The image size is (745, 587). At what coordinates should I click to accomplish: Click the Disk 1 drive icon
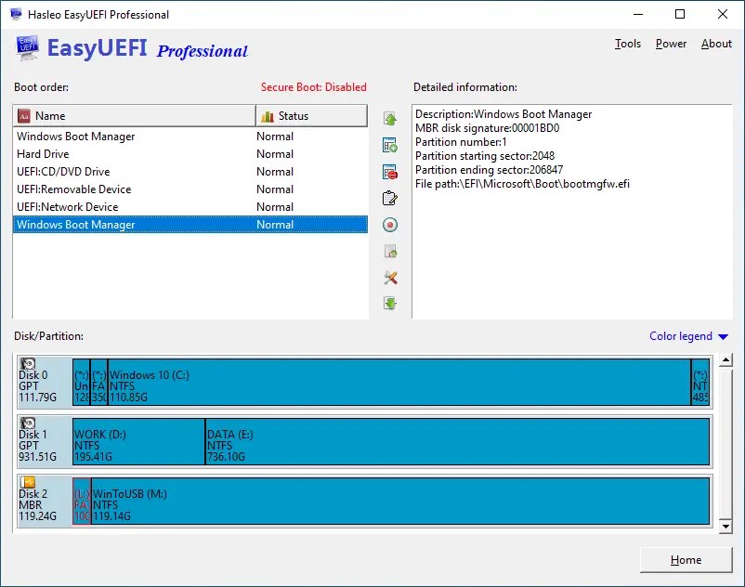point(28,423)
